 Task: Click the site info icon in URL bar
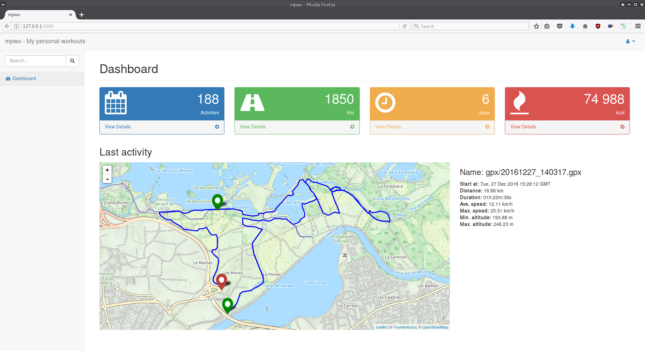click(16, 26)
